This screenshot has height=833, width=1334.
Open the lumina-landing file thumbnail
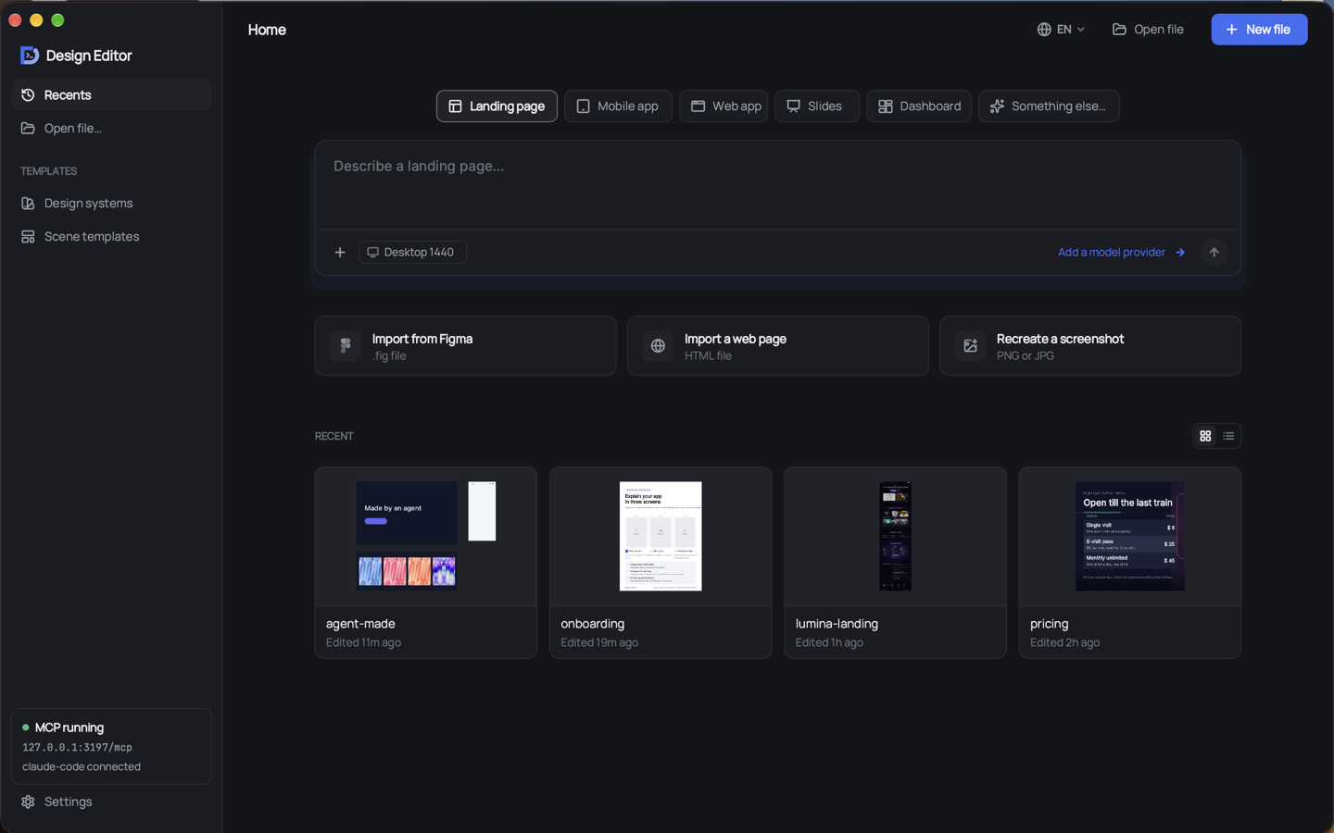pos(895,537)
